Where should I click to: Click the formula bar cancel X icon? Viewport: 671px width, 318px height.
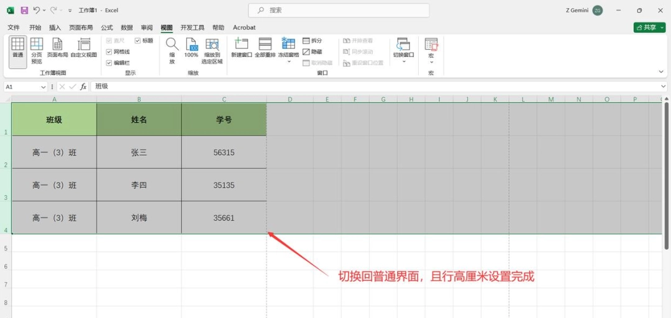click(63, 87)
